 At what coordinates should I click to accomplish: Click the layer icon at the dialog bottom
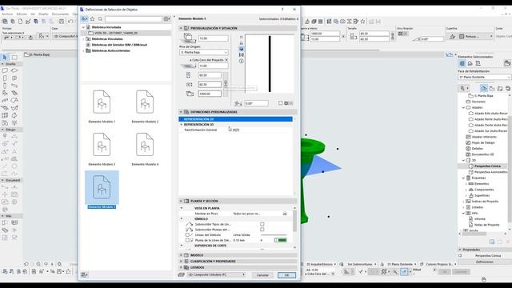182,275
